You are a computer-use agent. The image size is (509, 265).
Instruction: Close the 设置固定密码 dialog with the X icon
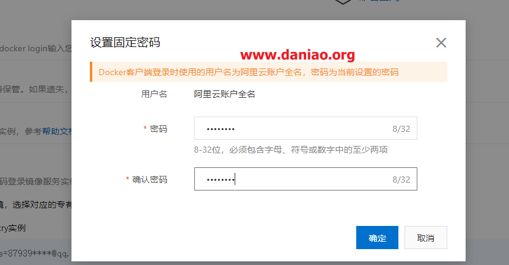point(441,43)
